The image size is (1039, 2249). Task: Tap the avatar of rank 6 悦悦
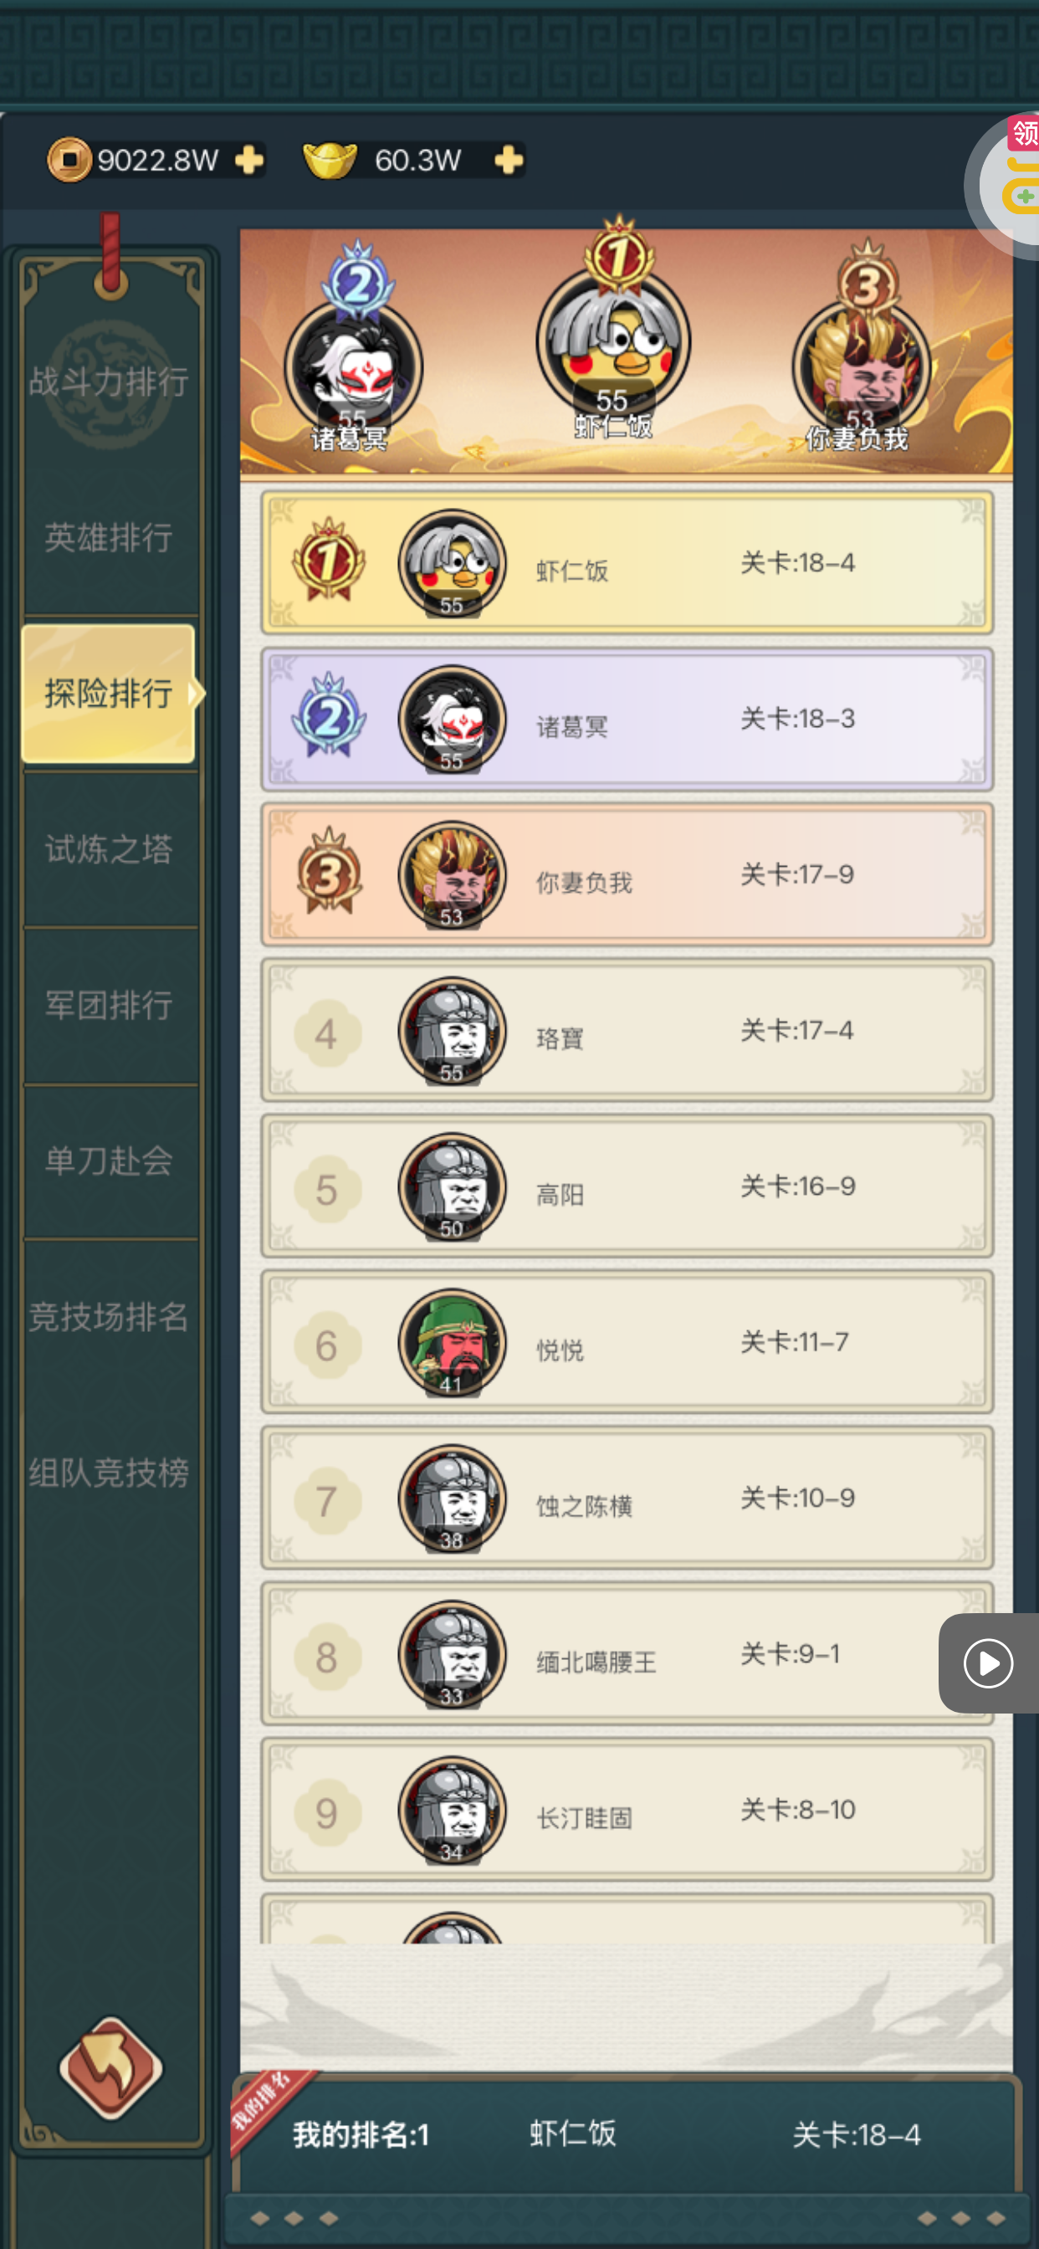(453, 1343)
